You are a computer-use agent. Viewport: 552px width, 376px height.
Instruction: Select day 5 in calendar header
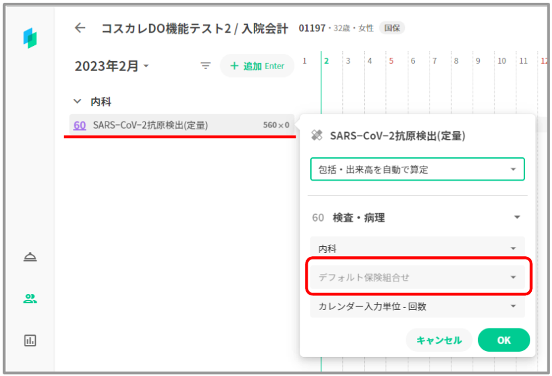click(391, 61)
